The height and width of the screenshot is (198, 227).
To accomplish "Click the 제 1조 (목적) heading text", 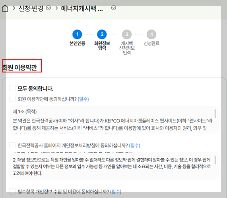I will 25,112.
